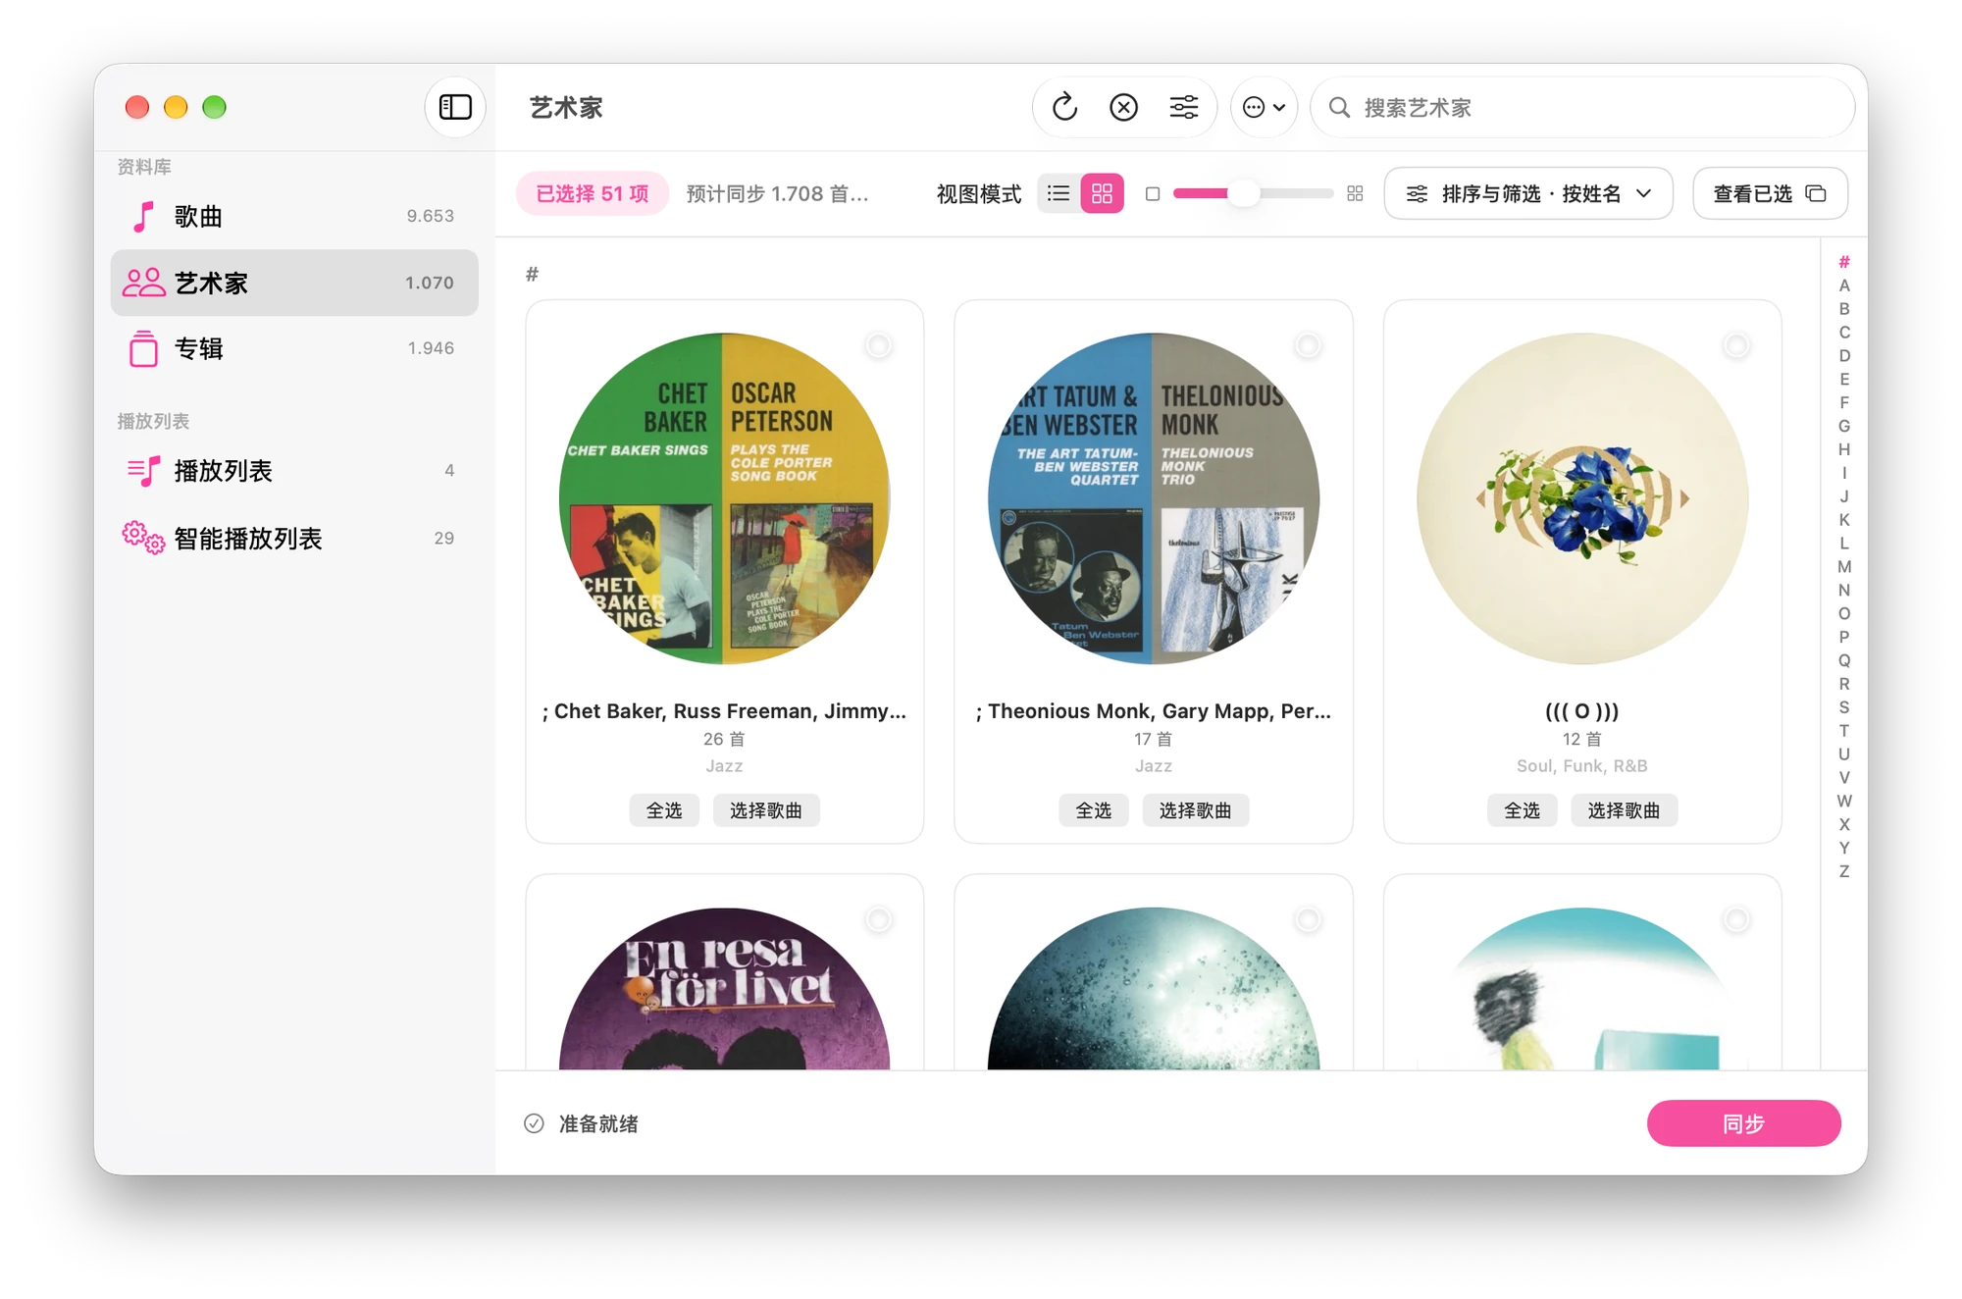Click 选择歌曲 on the ((( O ))) card
Image resolution: width=1962 pixels, height=1299 pixels.
1625,810
